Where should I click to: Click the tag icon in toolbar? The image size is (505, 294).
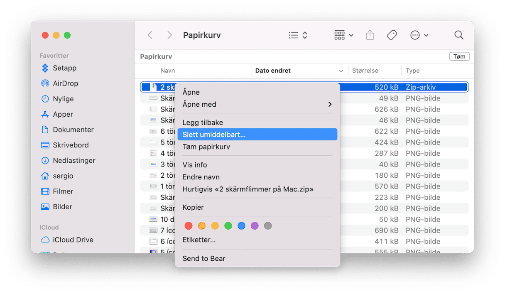pos(391,35)
